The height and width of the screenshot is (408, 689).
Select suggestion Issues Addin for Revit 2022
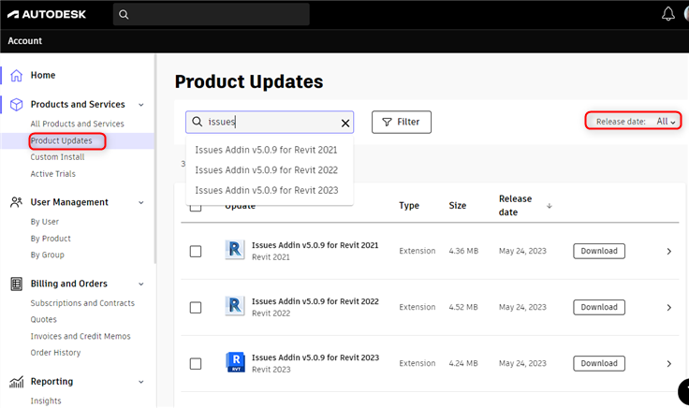tap(266, 170)
